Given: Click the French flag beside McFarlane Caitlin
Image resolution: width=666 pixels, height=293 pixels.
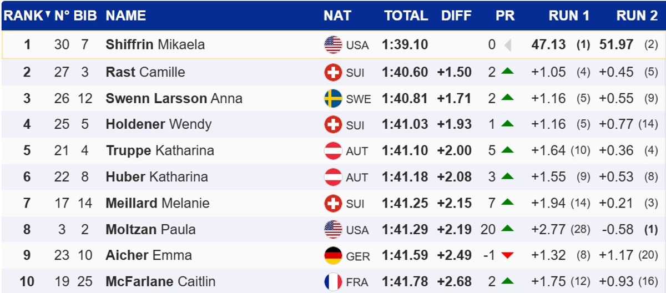Looking at the screenshot, I should (x=333, y=282).
